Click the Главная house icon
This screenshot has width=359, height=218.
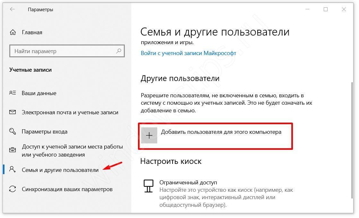(x=13, y=32)
